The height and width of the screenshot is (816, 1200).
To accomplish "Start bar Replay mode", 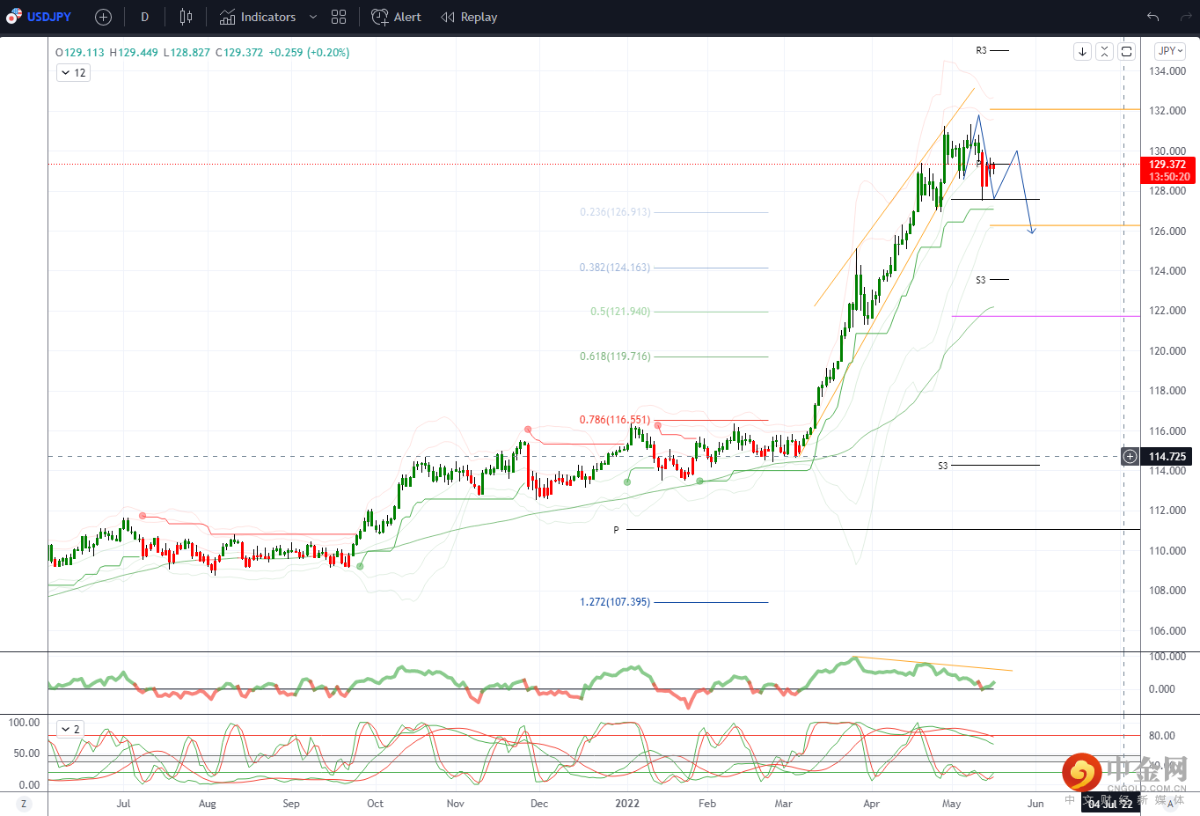I will [x=469, y=17].
